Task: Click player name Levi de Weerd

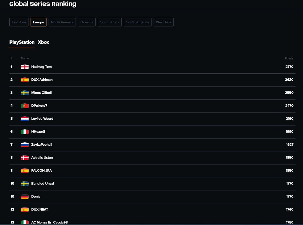Action: (42, 119)
